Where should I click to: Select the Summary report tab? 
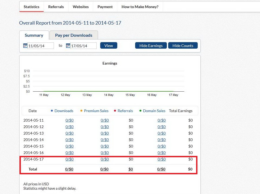click(34, 35)
